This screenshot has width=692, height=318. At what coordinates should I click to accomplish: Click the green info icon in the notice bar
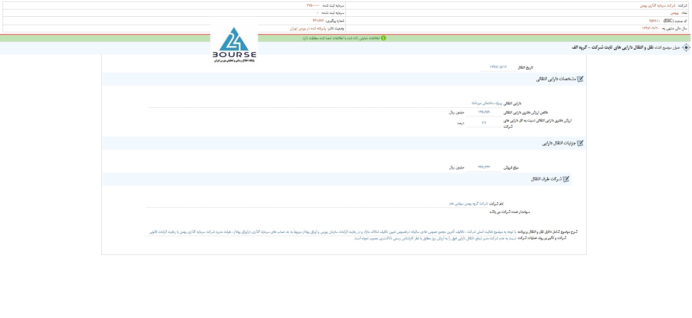[x=383, y=38]
